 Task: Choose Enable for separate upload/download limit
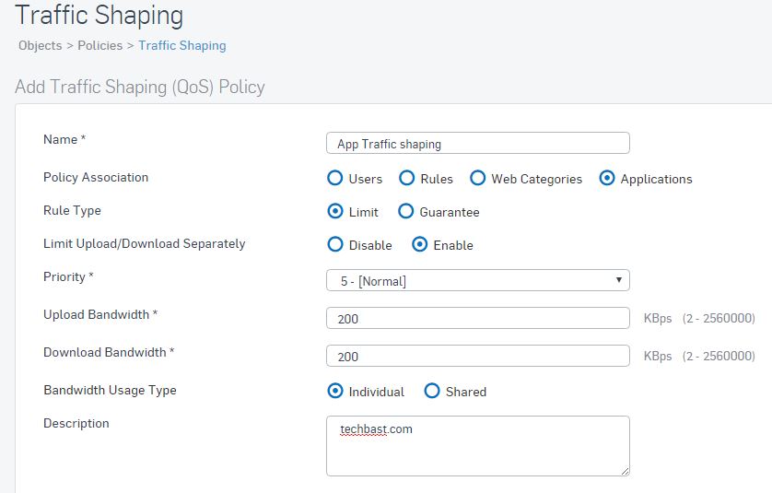coord(419,244)
